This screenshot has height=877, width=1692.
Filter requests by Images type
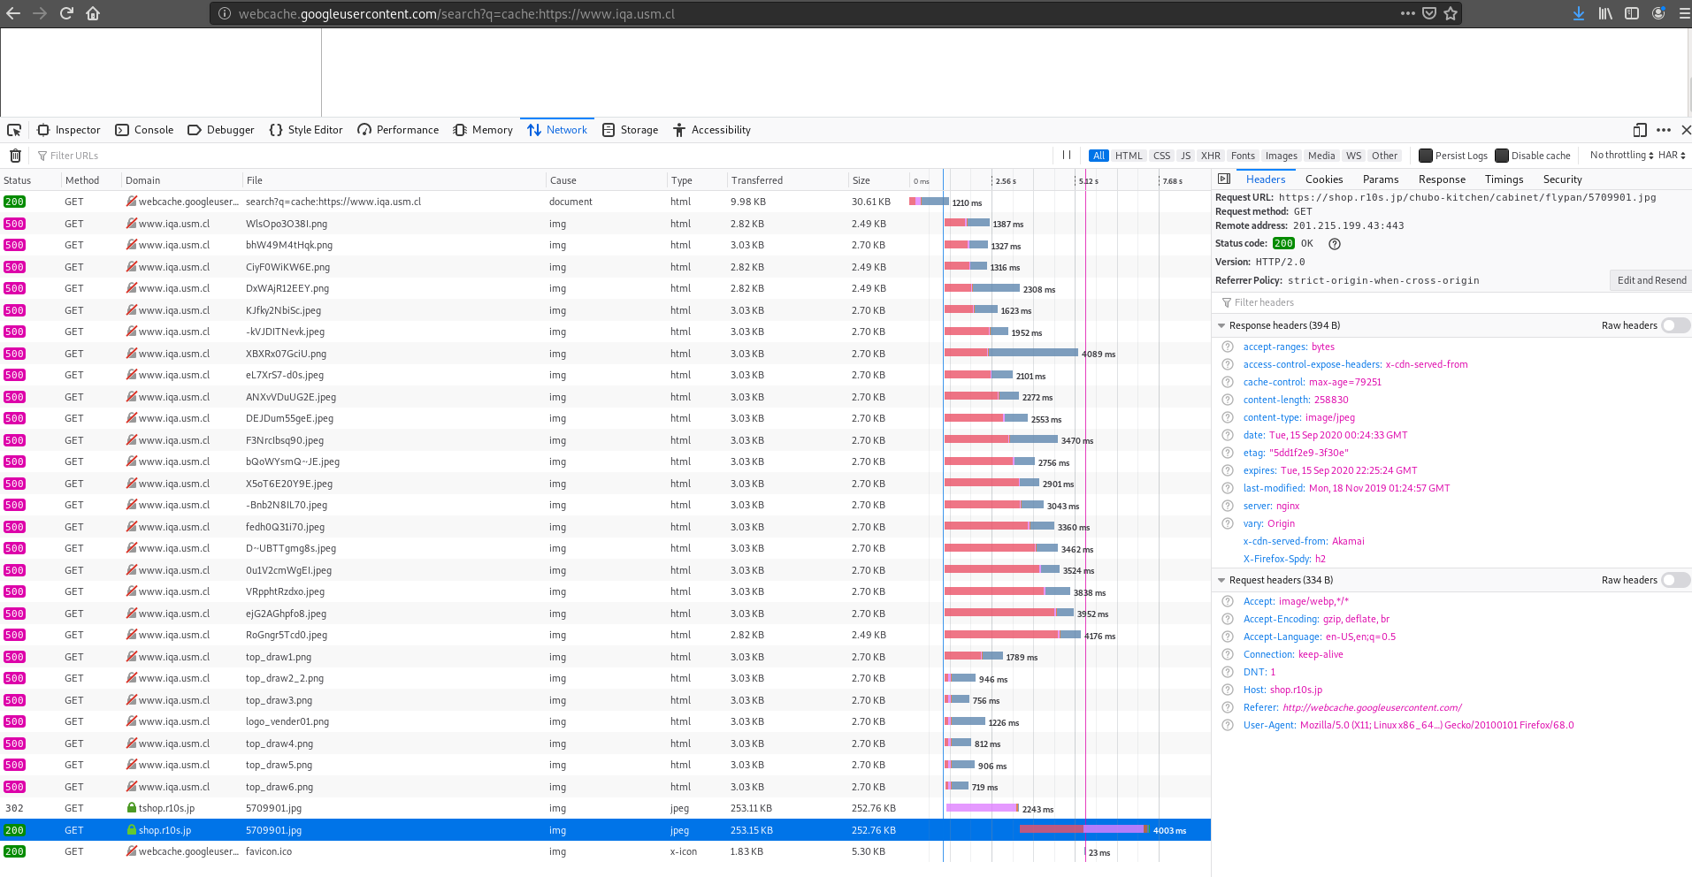1281,156
